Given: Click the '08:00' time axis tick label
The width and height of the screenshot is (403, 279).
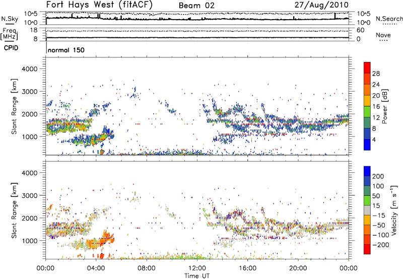Looking at the screenshot, I should pyautogui.click(x=147, y=268).
